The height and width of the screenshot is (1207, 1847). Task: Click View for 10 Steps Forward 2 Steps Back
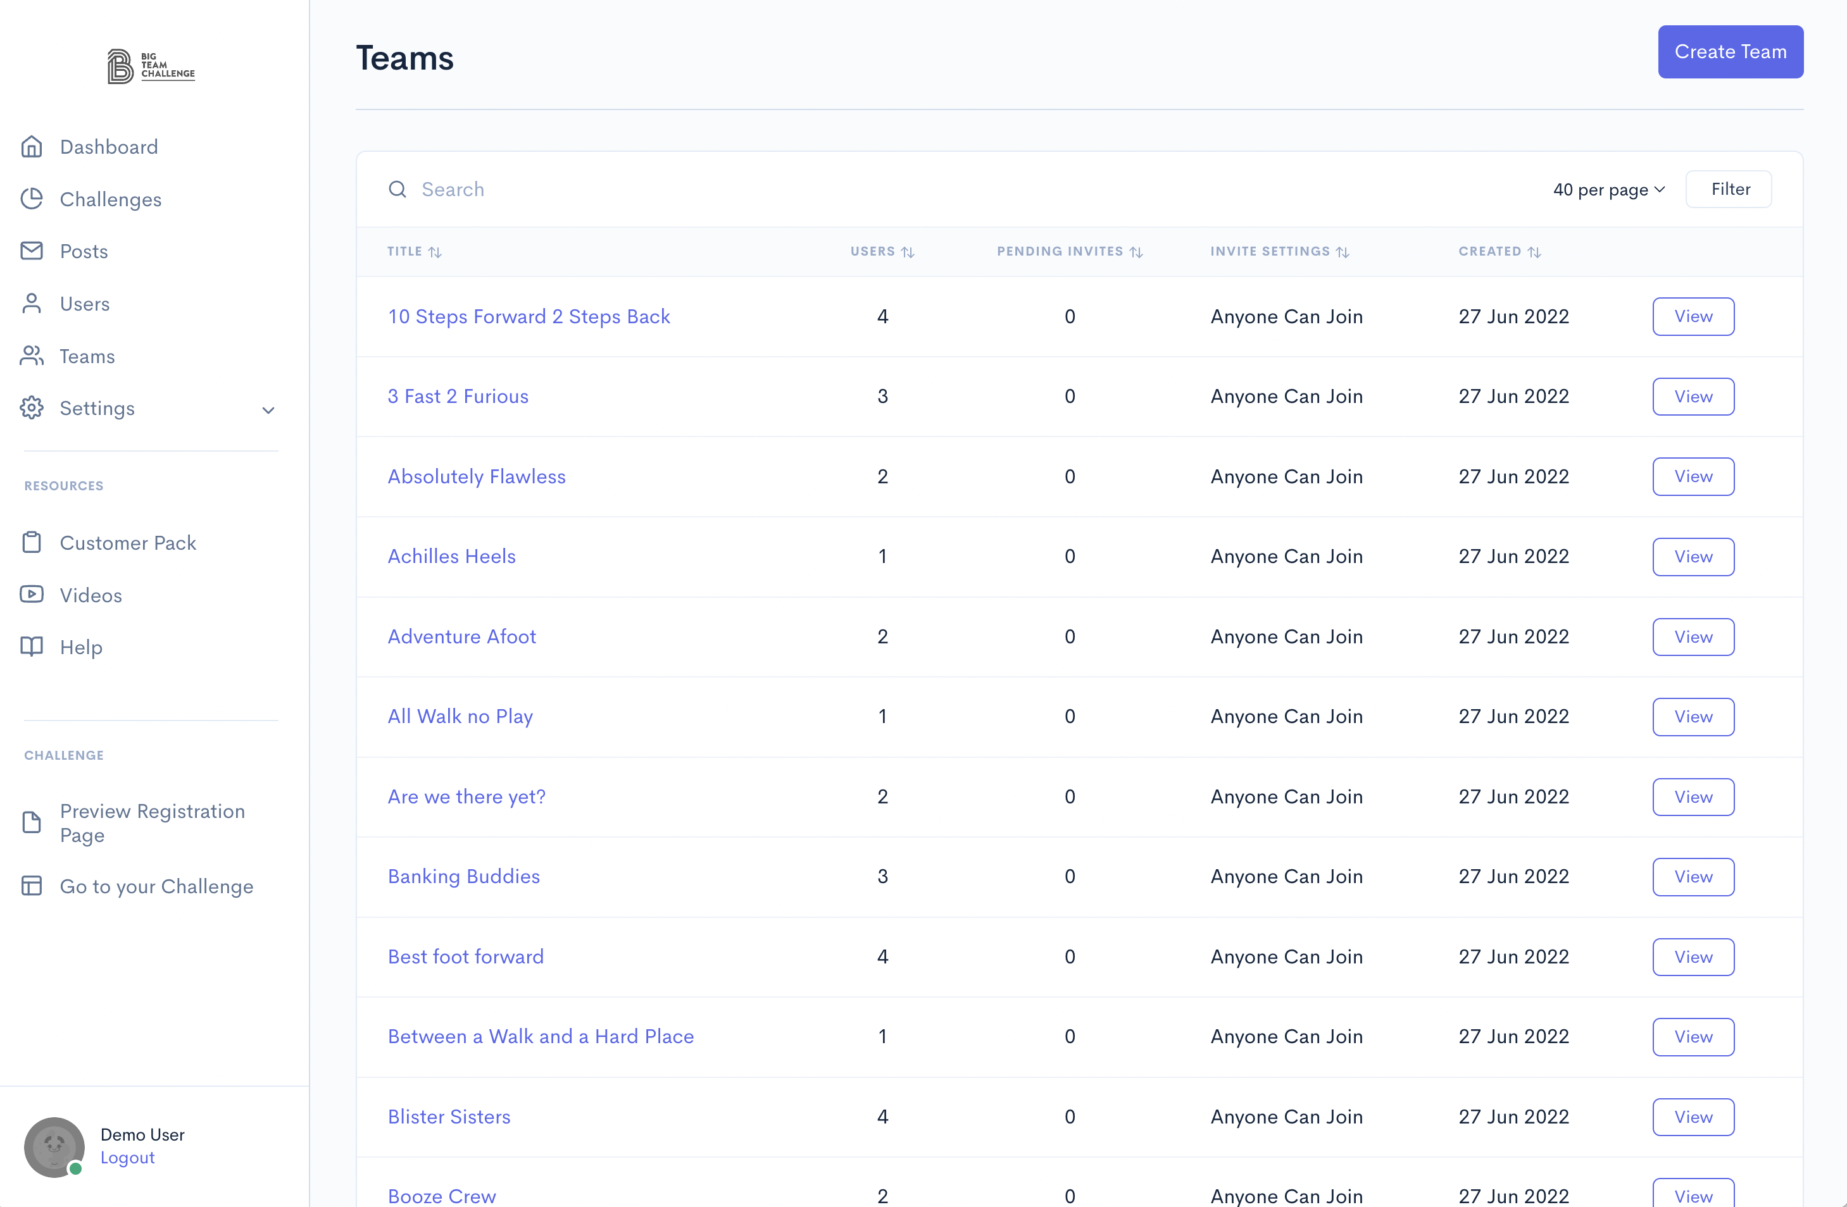[x=1693, y=316]
